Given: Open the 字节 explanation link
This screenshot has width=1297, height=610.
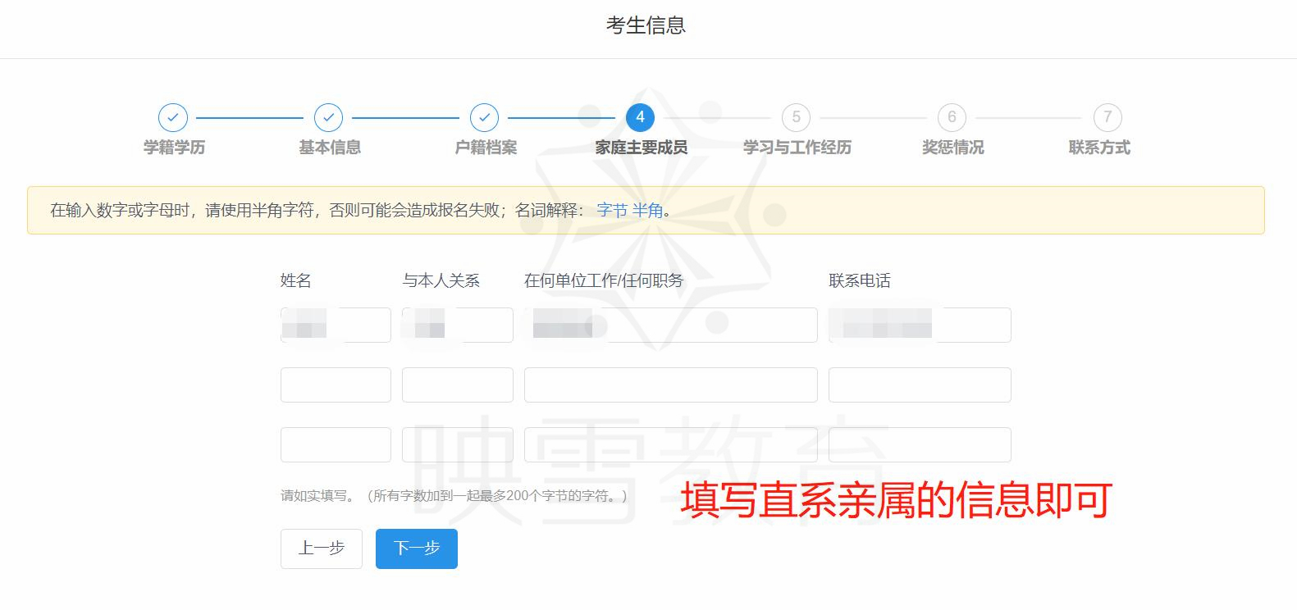Looking at the screenshot, I should coord(612,211).
